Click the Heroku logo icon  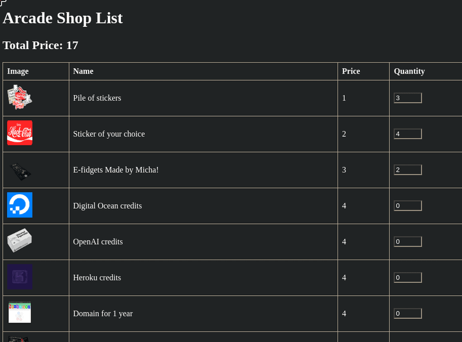tap(20, 277)
